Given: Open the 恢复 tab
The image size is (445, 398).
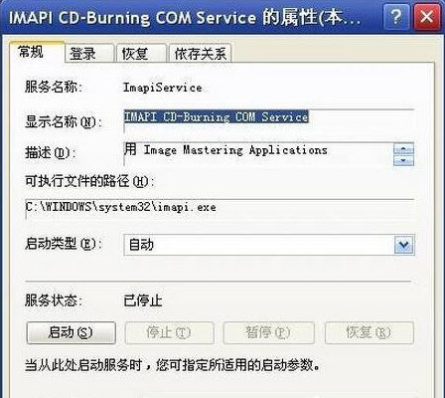Looking at the screenshot, I should [141, 53].
